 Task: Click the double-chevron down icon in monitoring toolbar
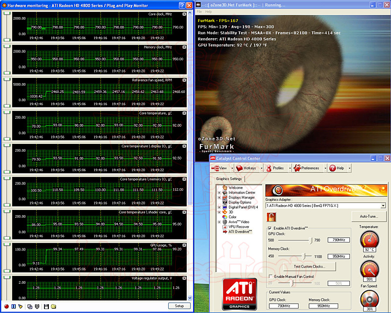37,306
